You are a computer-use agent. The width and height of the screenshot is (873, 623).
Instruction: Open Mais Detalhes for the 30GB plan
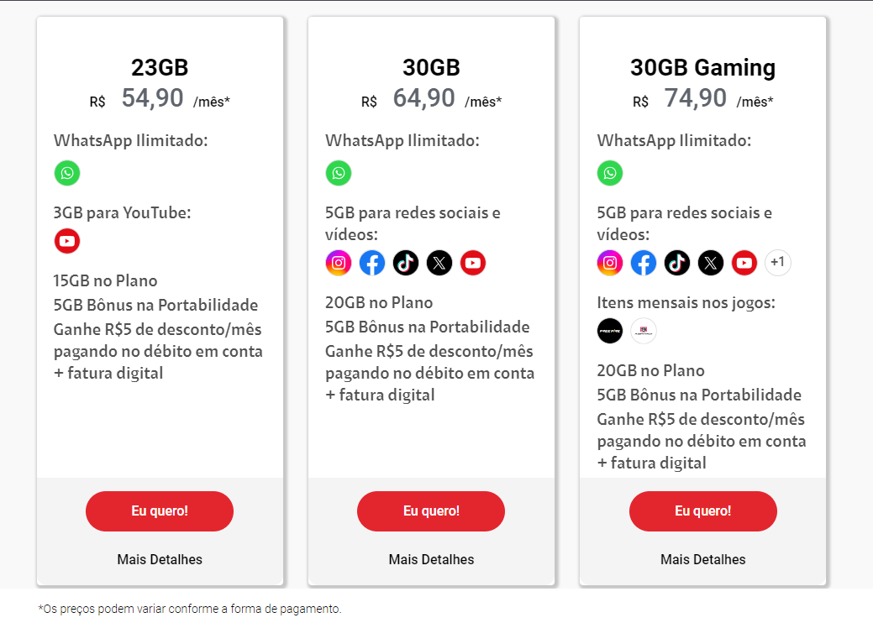(431, 559)
